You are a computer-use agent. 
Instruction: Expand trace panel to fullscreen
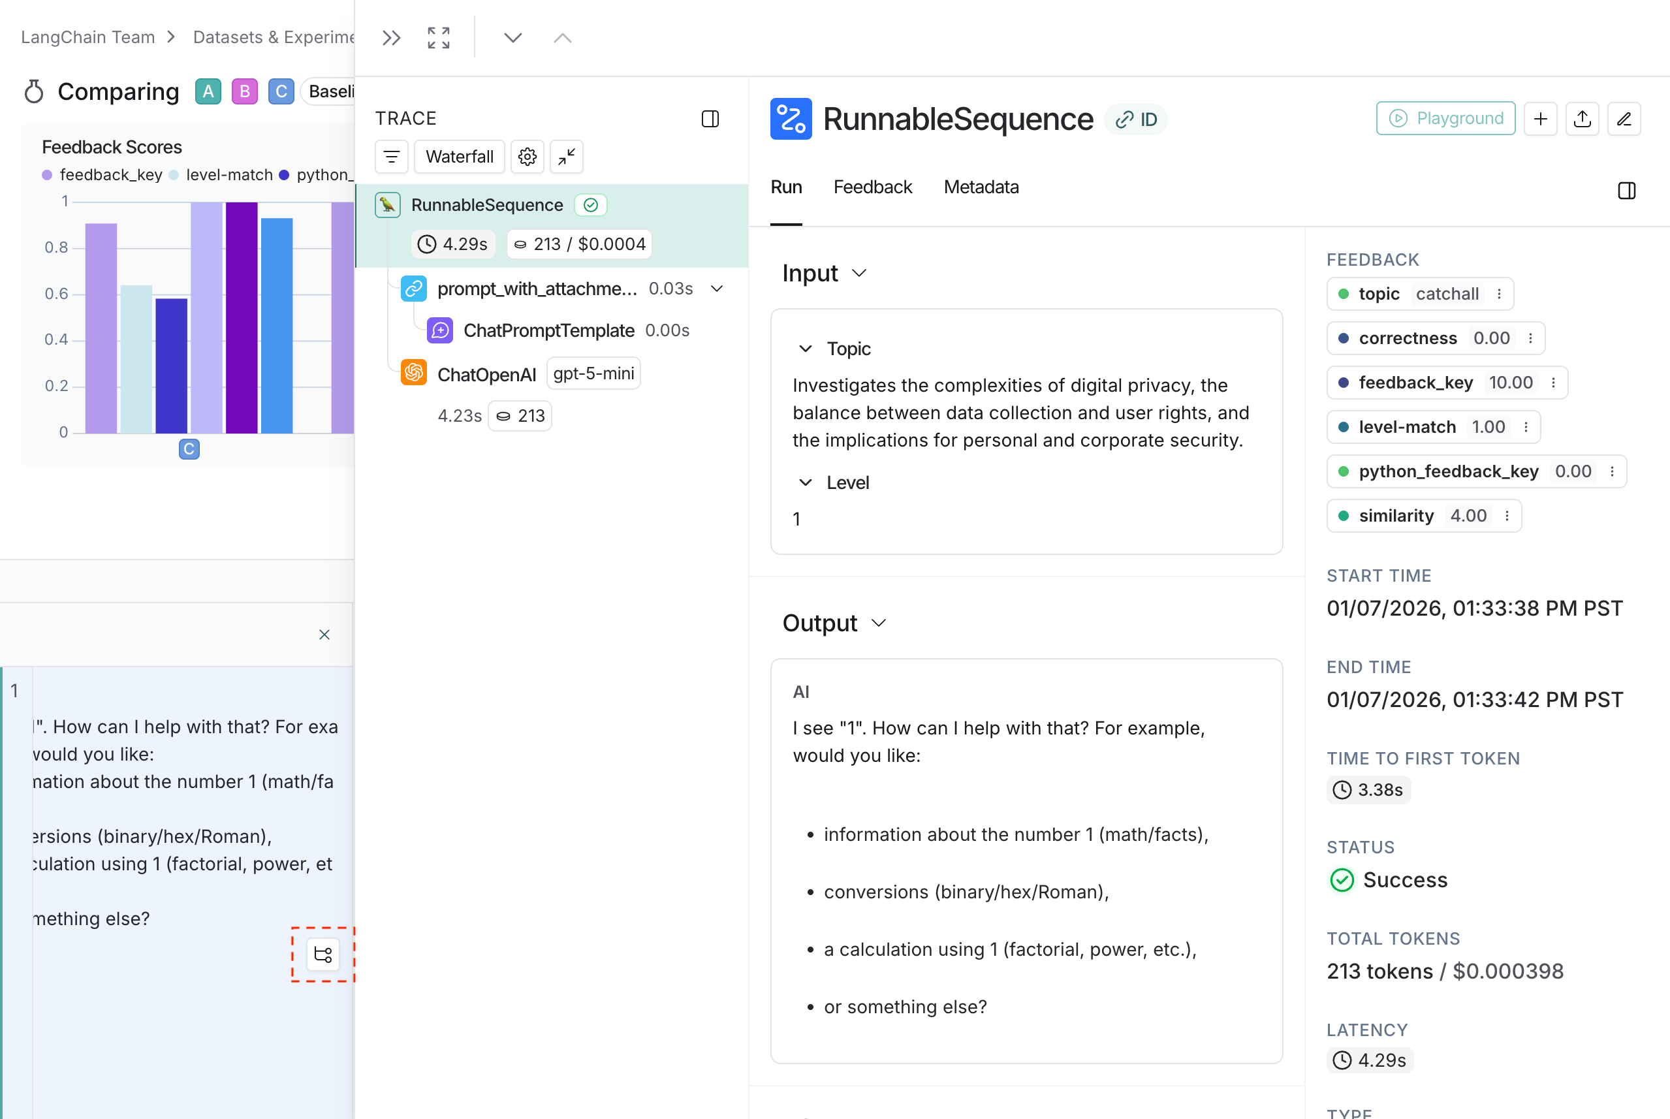tap(438, 38)
